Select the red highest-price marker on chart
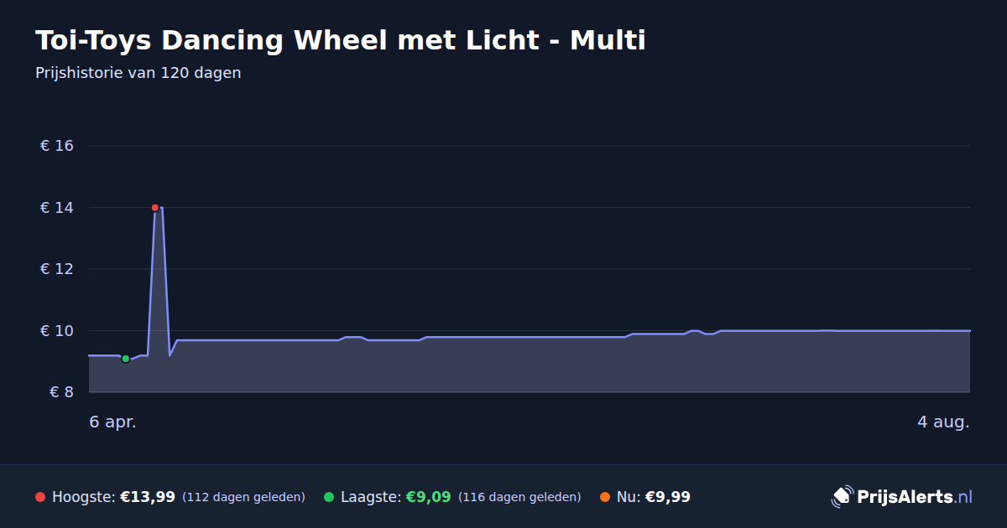 point(155,208)
